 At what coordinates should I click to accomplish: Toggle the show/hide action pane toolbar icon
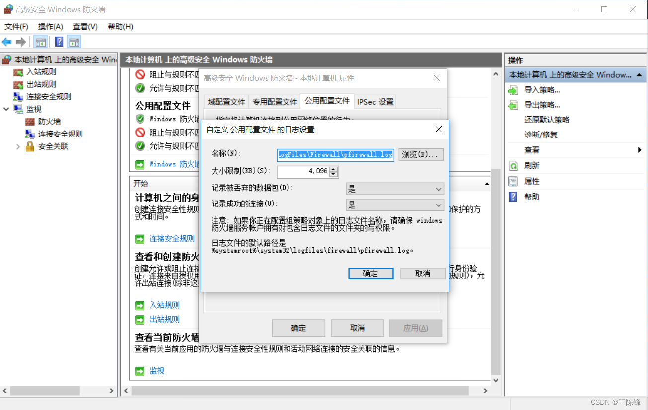(74, 41)
